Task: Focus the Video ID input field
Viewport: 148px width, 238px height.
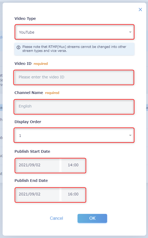Action: 74,77
